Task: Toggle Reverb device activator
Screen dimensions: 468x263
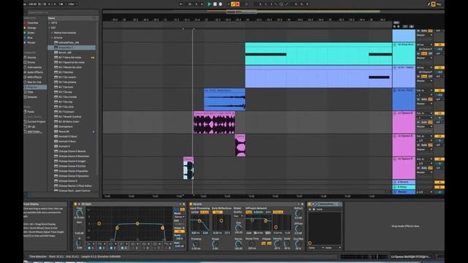Action: (x=191, y=205)
